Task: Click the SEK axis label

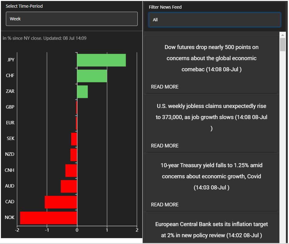Action: click(x=10, y=139)
